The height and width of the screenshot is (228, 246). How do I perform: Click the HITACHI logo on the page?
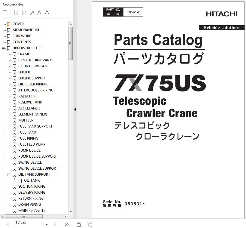(222, 14)
